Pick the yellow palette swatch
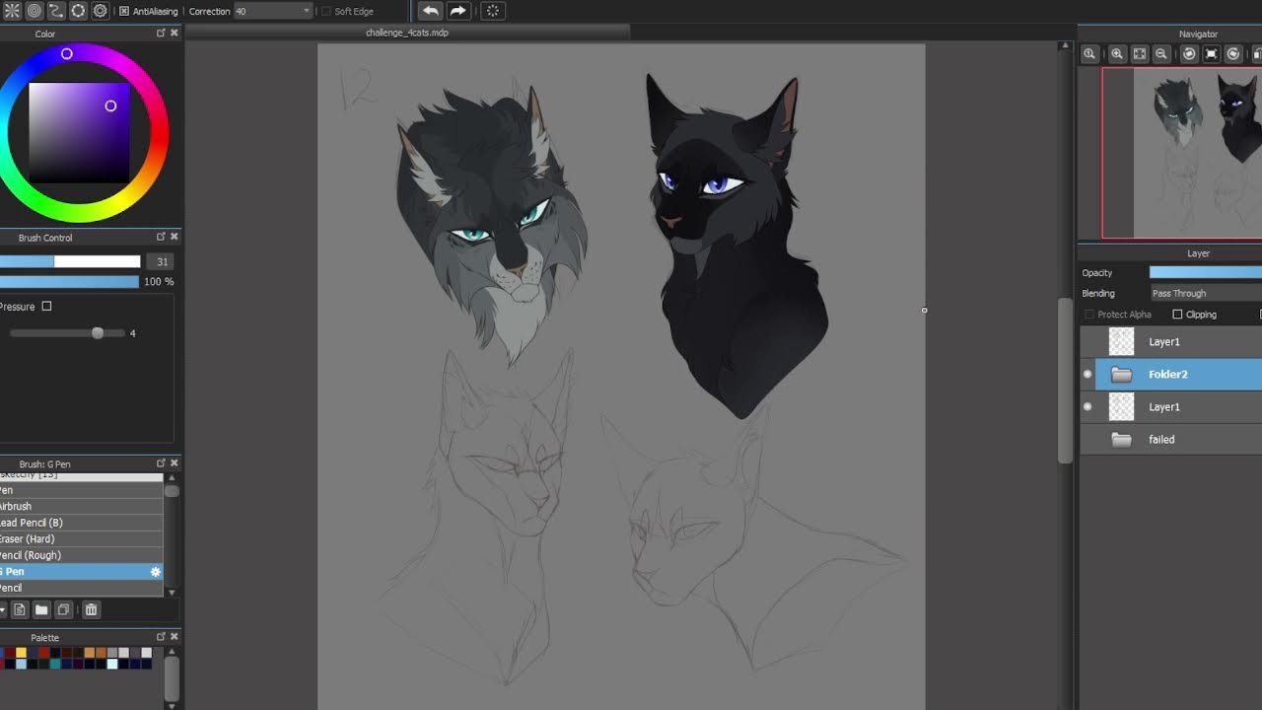This screenshot has width=1262, height=710. pos(21,653)
